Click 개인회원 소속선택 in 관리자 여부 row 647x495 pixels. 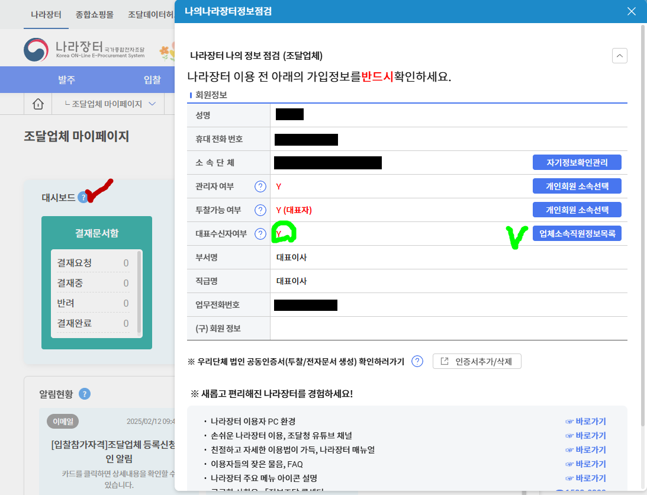click(x=577, y=186)
